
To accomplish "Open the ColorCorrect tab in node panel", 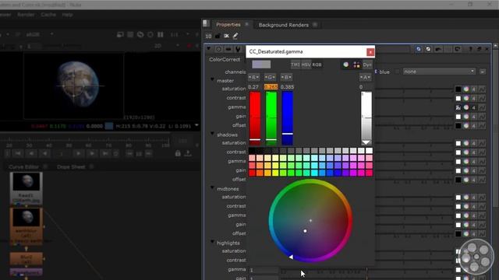I will [225, 59].
